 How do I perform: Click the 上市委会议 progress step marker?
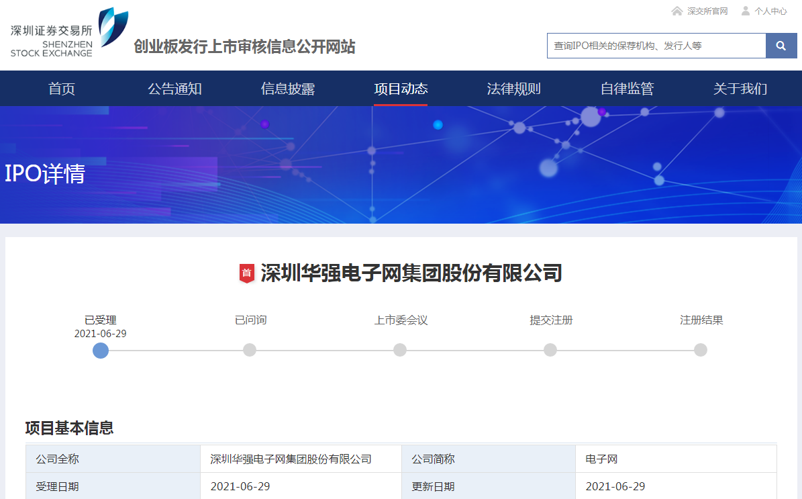point(400,350)
